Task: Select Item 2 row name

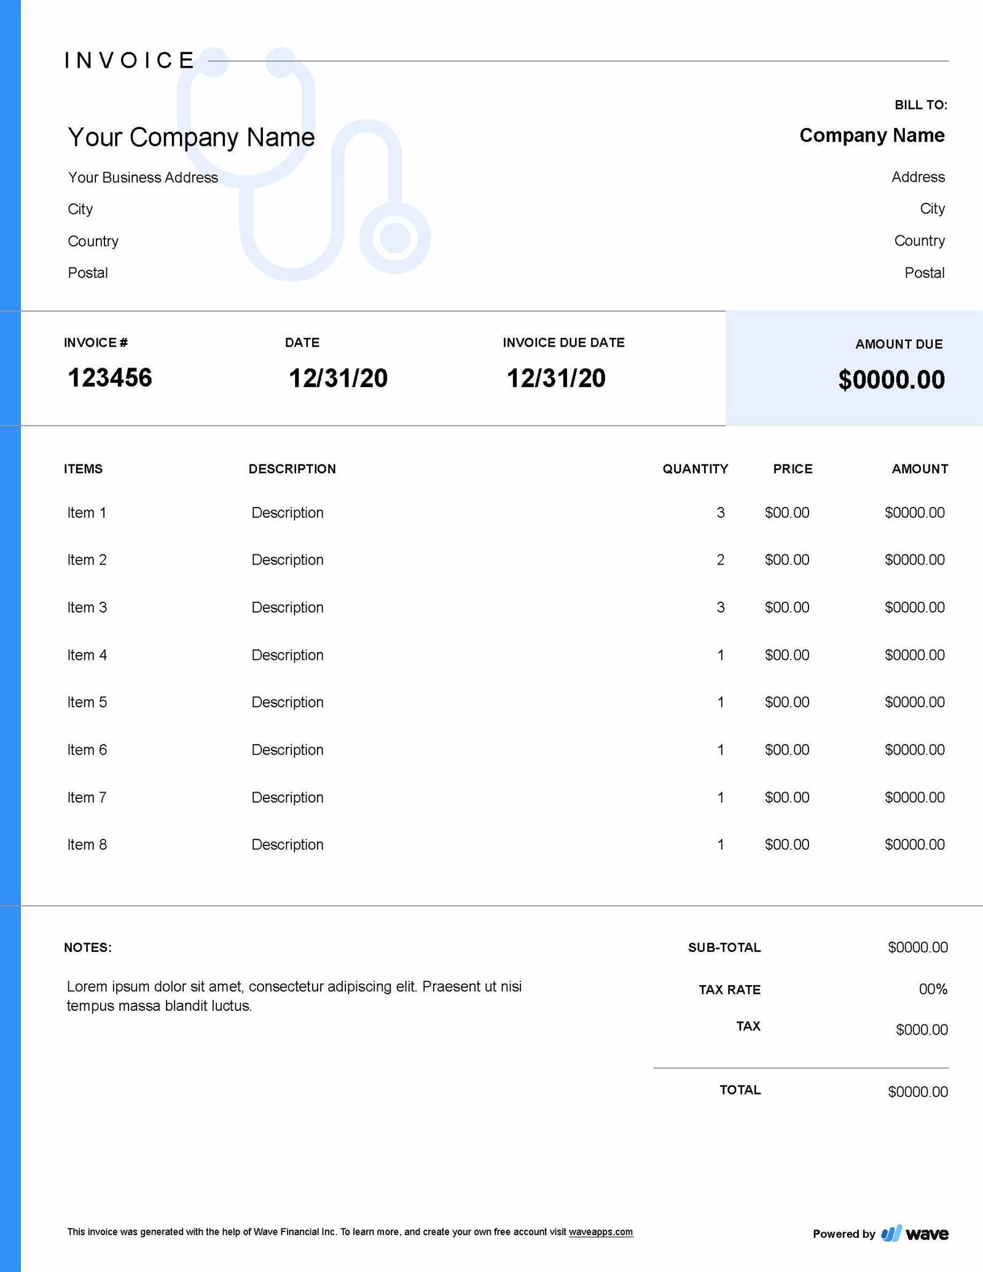Action: click(x=87, y=560)
